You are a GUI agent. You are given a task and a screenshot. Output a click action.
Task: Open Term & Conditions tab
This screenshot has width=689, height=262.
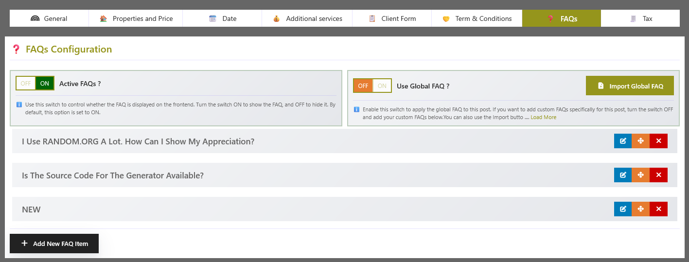click(477, 18)
